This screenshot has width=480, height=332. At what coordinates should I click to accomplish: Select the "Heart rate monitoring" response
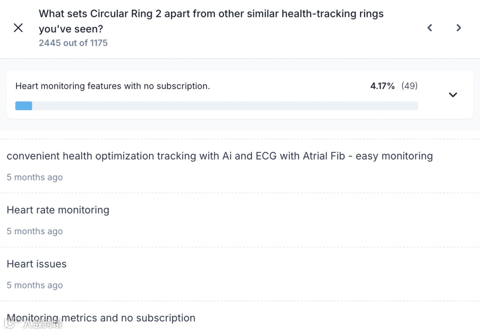58,210
